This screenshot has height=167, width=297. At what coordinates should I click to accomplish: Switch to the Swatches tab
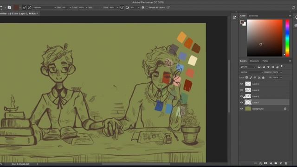pos(253,16)
